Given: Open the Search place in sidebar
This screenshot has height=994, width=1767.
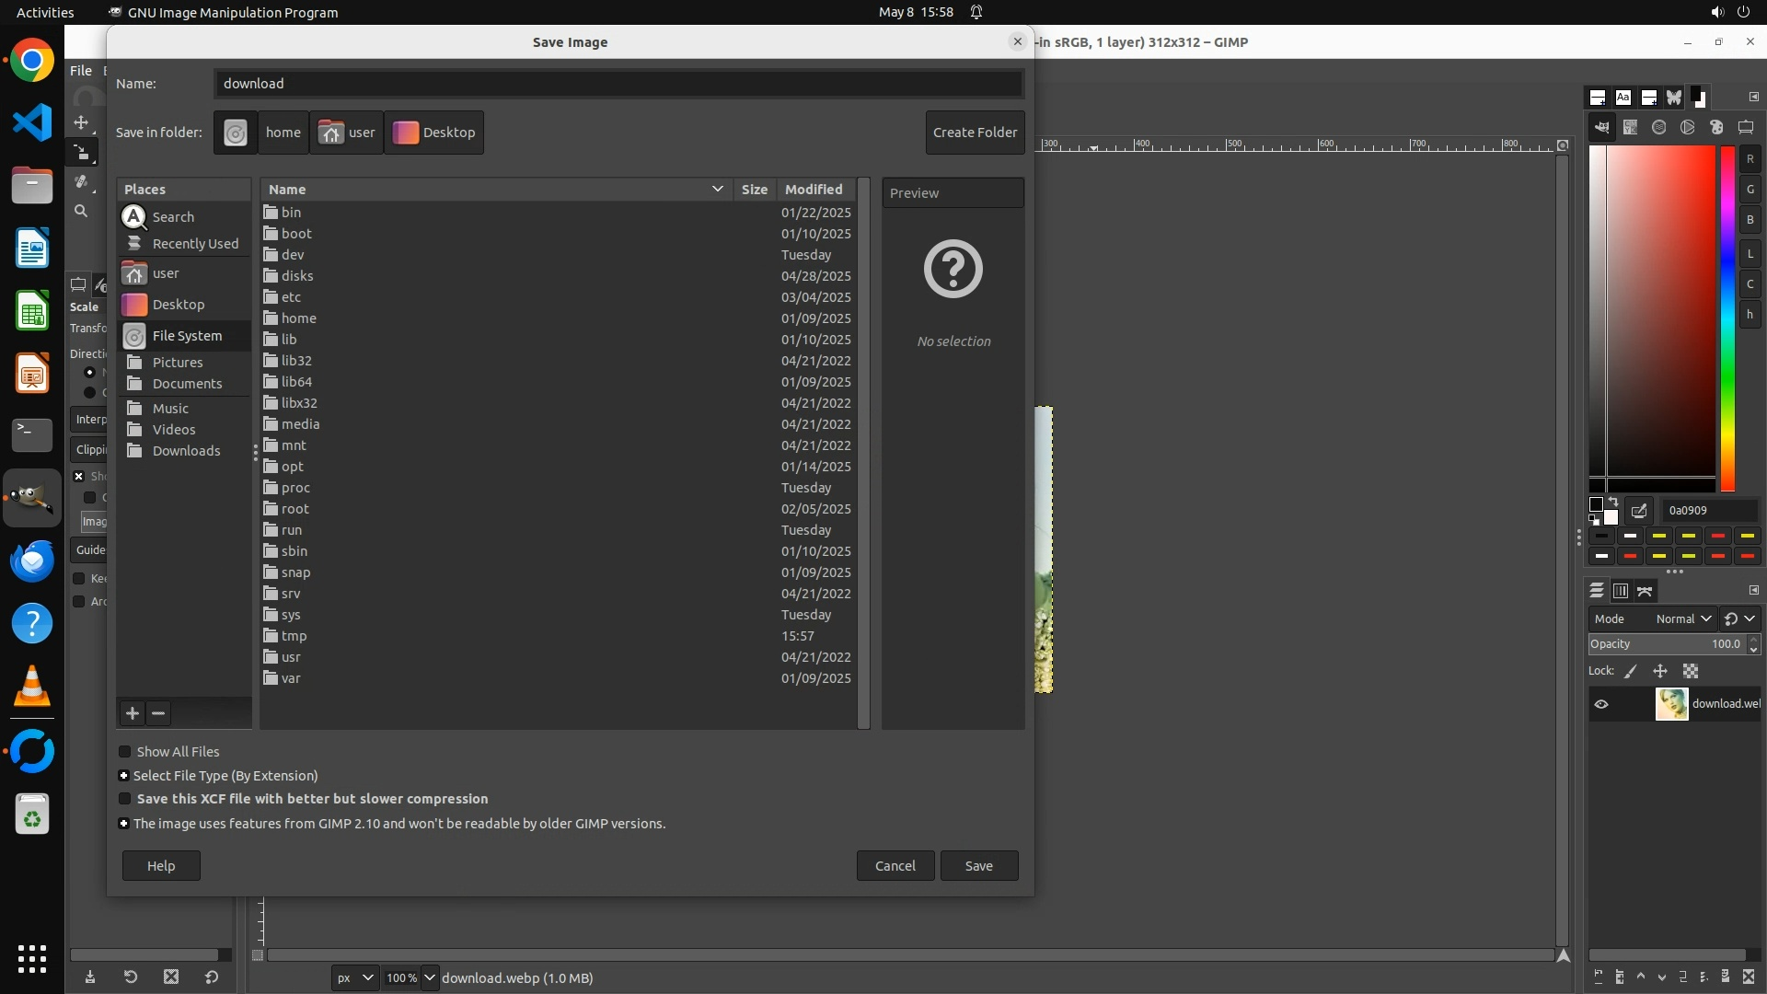Looking at the screenshot, I should coord(173,217).
